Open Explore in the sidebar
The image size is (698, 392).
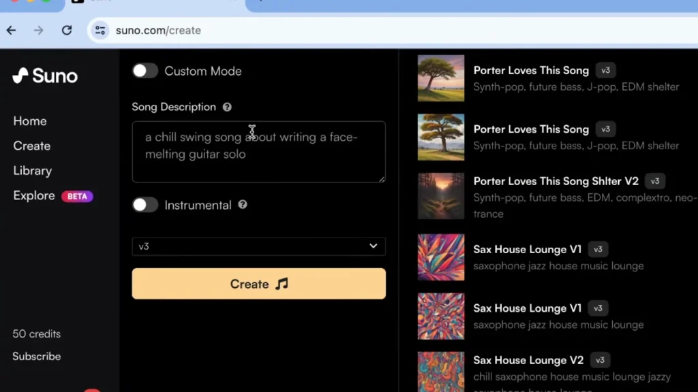(34, 195)
